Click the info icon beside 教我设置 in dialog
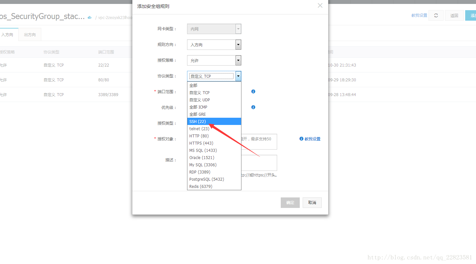Viewport: 476px width, 264px height. 301,139
